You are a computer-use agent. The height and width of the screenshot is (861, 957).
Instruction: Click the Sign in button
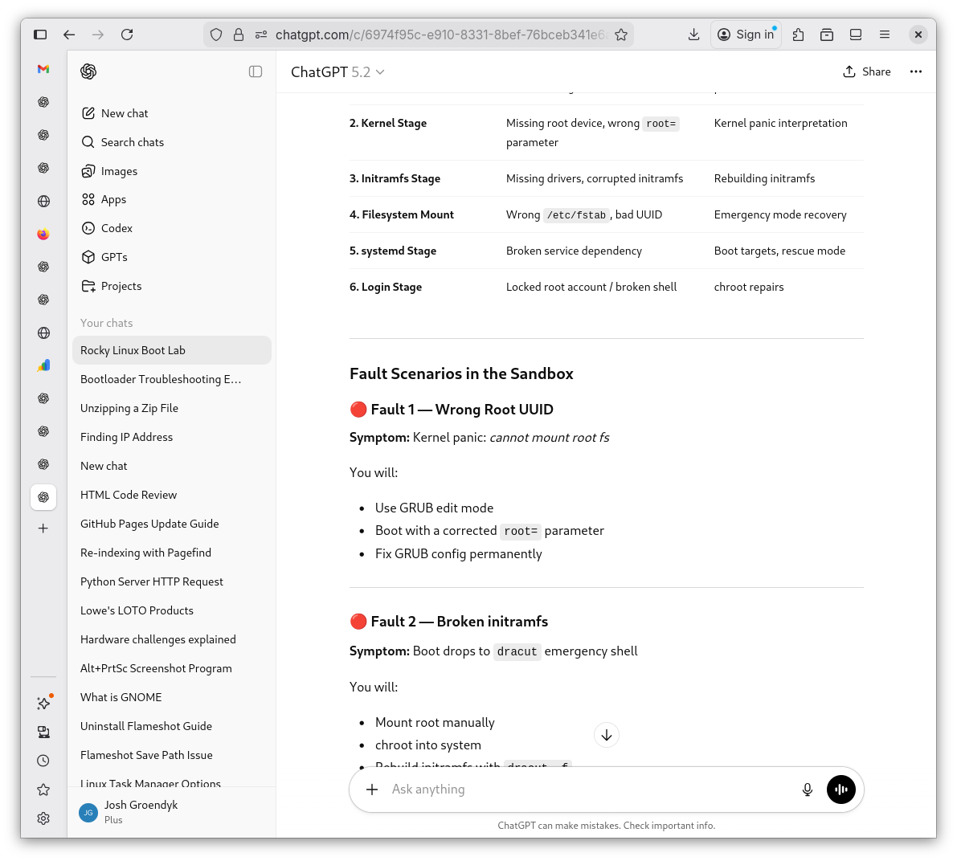(746, 35)
